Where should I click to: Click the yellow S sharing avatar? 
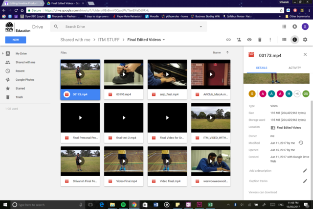252,93
